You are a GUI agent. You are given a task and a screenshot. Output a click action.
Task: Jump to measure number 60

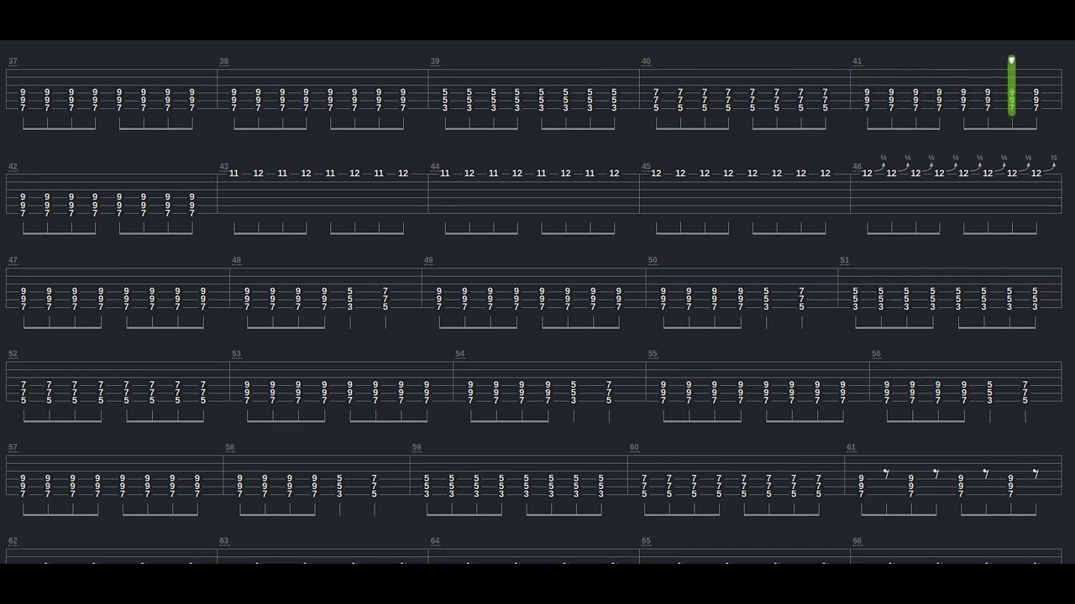point(634,448)
